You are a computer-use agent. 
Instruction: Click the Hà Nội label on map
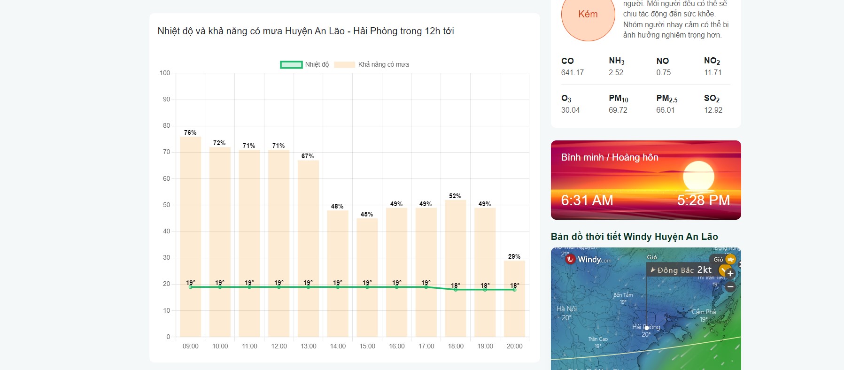point(566,309)
